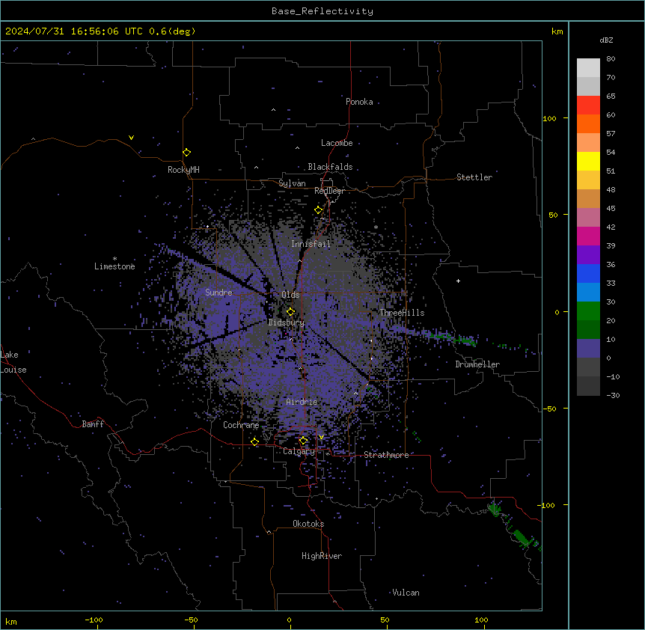Click the Banff town label
This screenshot has width=645, height=630.
point(93,424)
